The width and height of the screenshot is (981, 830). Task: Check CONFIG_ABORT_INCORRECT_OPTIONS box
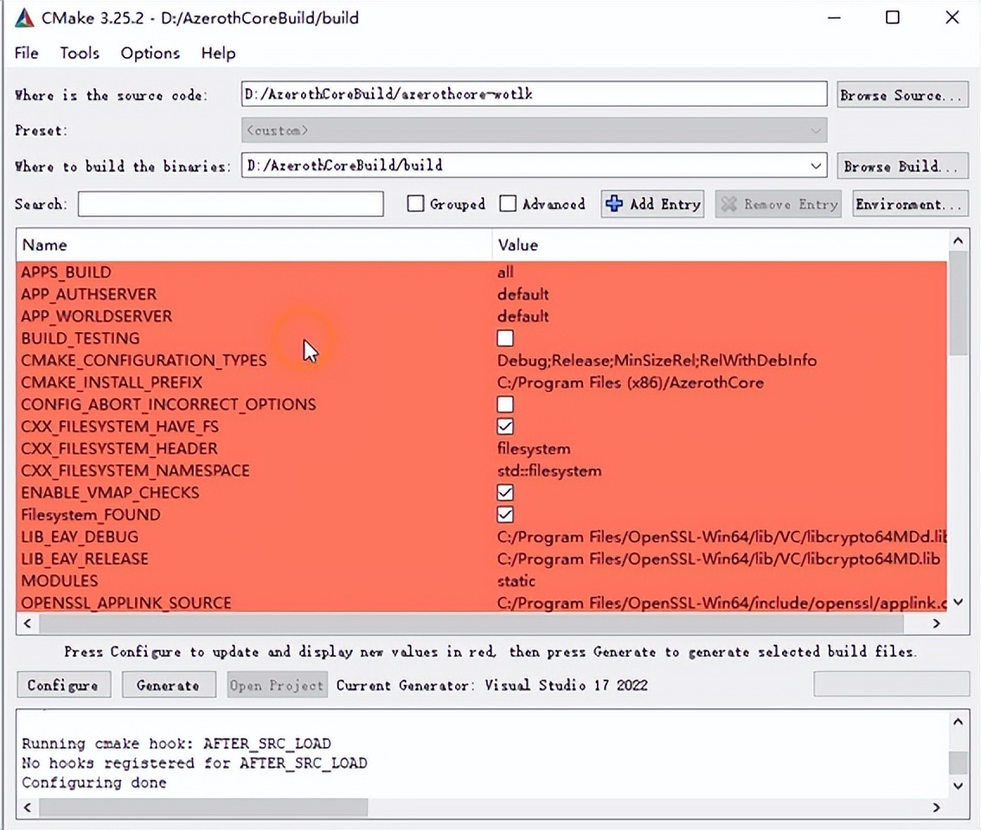coord(505,404)
